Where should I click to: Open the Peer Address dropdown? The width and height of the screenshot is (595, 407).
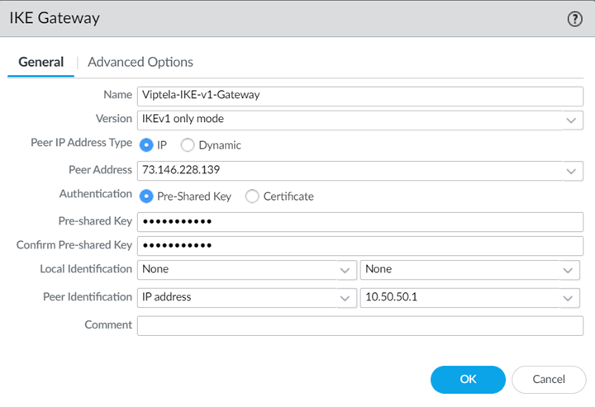pyautogui.click(x=571, y=171)
